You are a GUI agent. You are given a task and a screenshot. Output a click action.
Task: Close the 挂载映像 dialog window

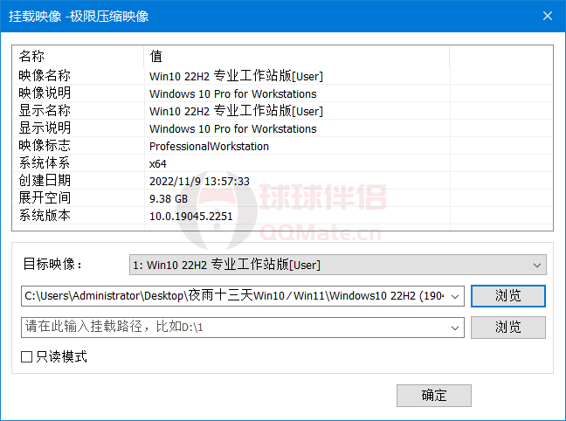pos(548,16)
